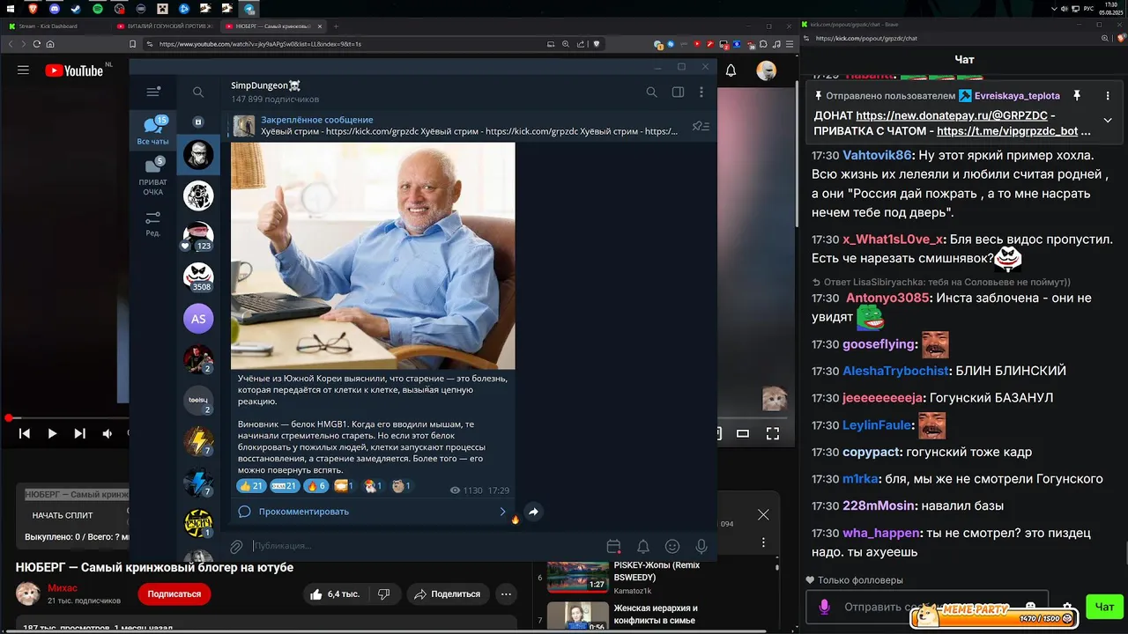Mute the YouTube player volume
This screenshot has height=634, width=1128.
(x=108, y=433)
